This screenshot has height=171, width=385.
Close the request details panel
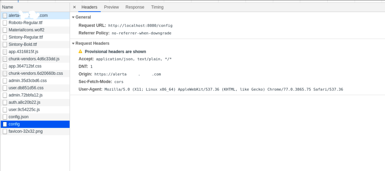click(74, 7)
